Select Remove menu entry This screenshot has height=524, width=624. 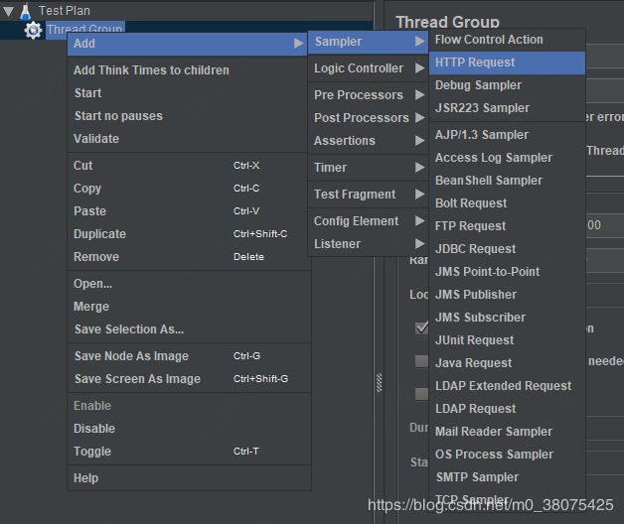[188, 257]
